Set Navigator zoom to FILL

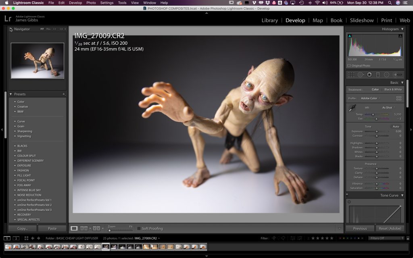pos(48,29)
